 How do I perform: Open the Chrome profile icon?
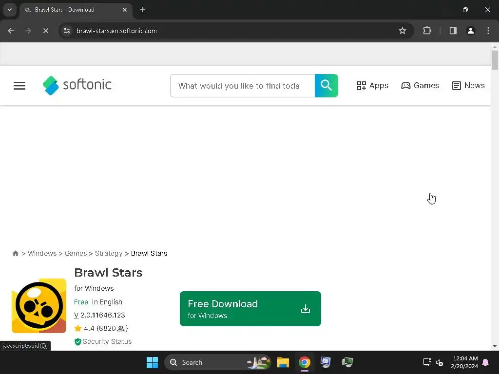point(471,31)
